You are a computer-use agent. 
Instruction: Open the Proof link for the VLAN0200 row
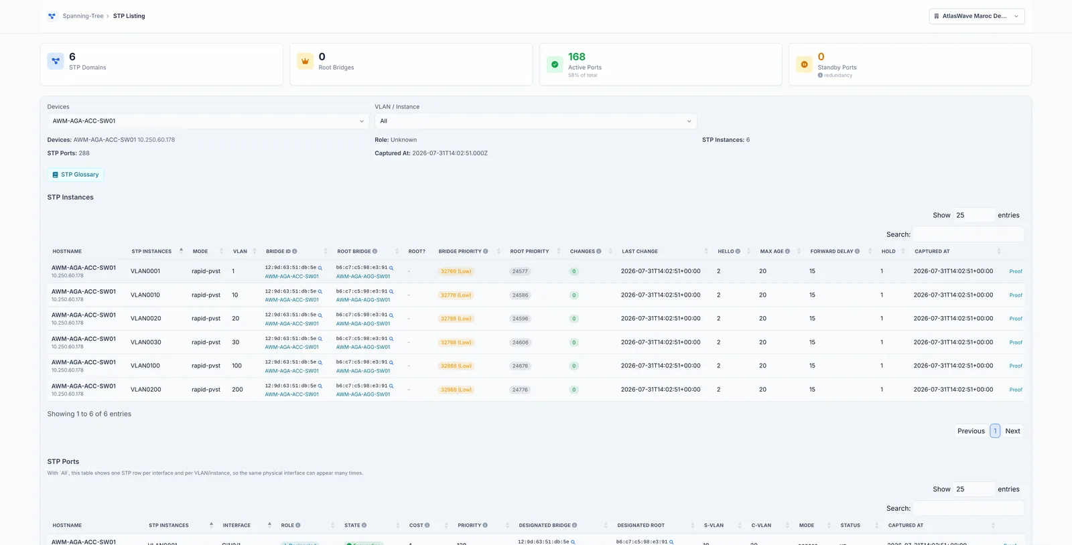1016,390
